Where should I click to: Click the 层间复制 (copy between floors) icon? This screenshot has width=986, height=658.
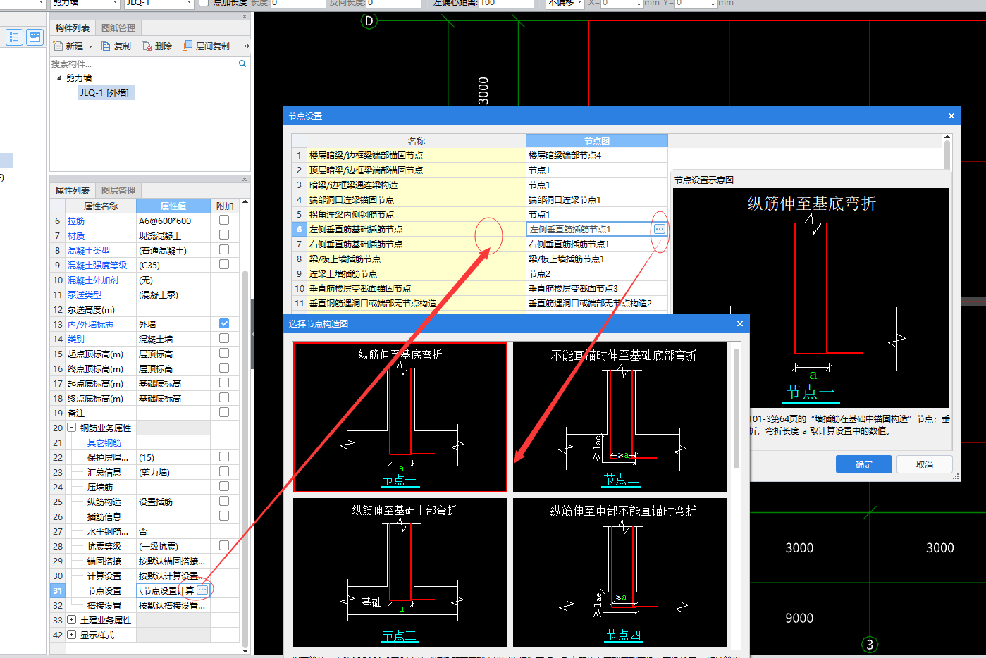tap(187, 46)
